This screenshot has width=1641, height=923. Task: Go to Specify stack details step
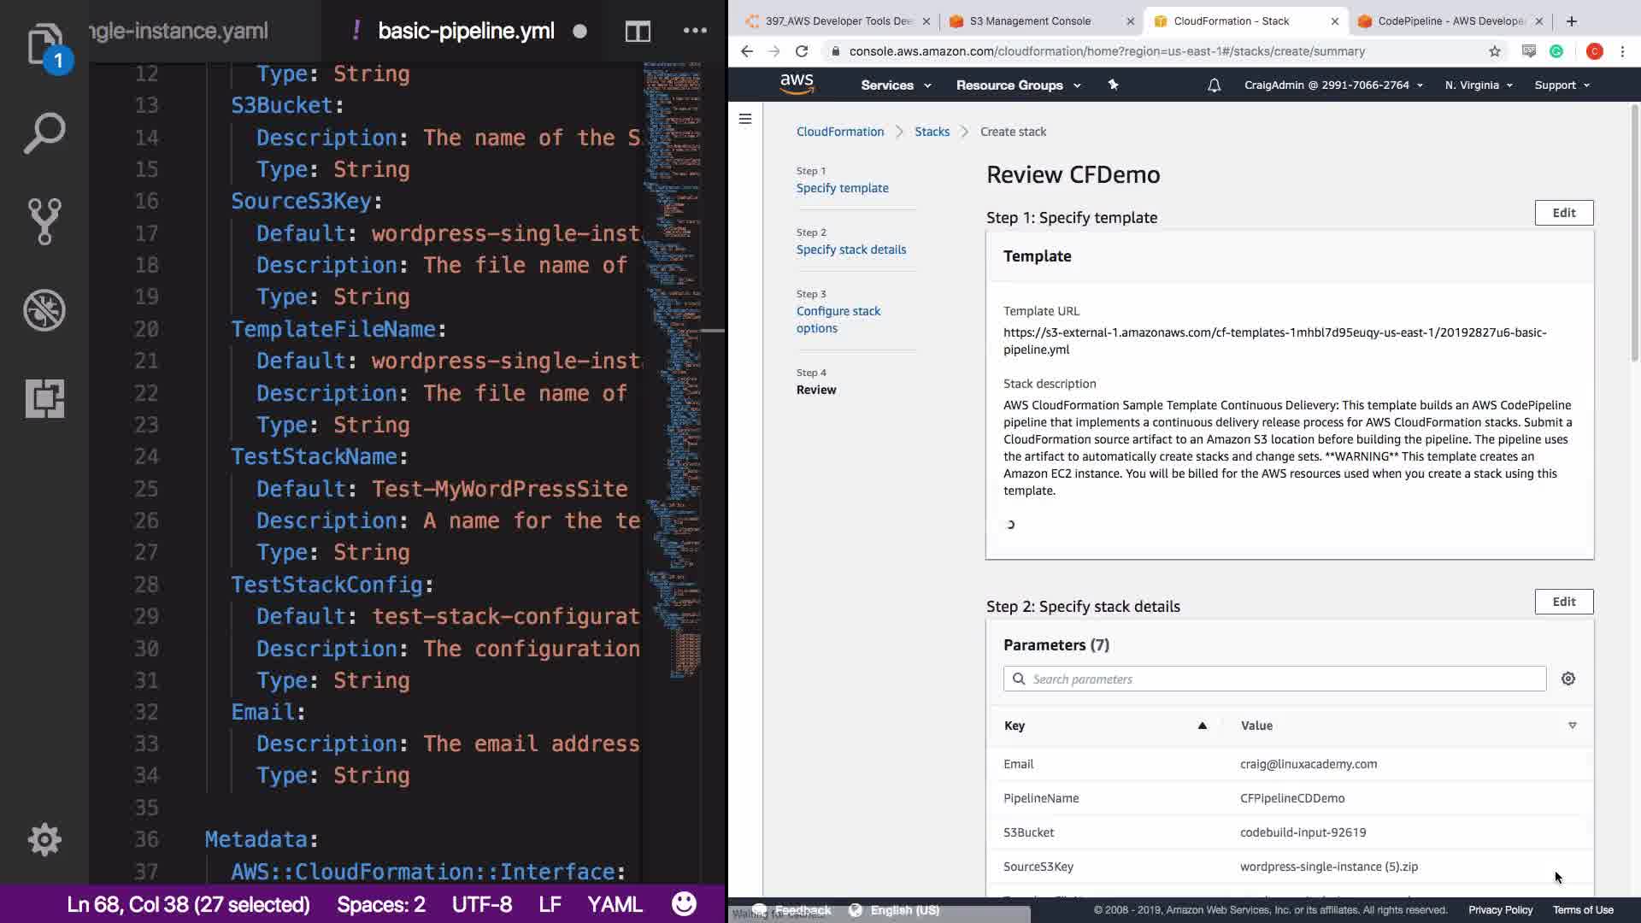pyautogui.click(x=850, y=250)
